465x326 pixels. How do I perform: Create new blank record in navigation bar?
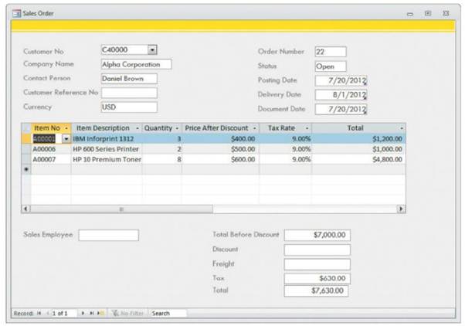pos(100,313)
